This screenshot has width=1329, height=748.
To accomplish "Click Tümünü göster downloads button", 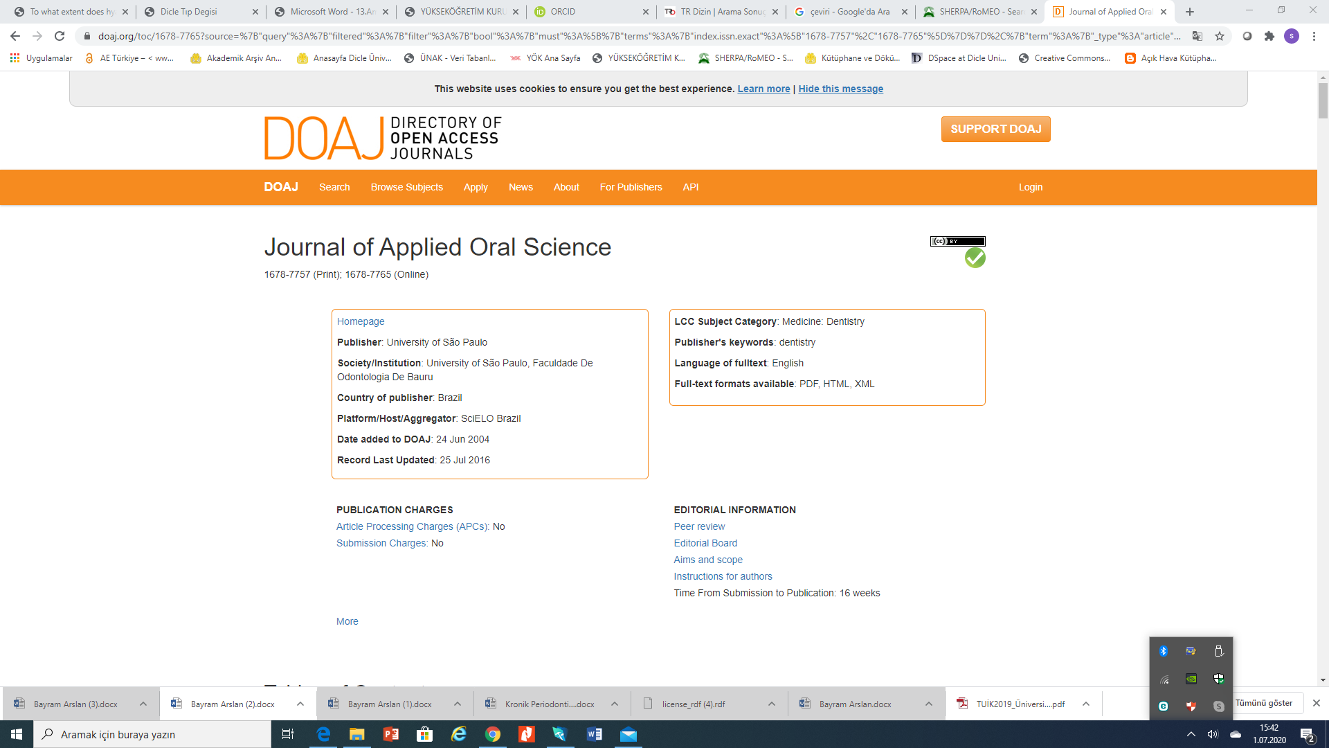I will pyautogui.click(x=1263, y=703).
